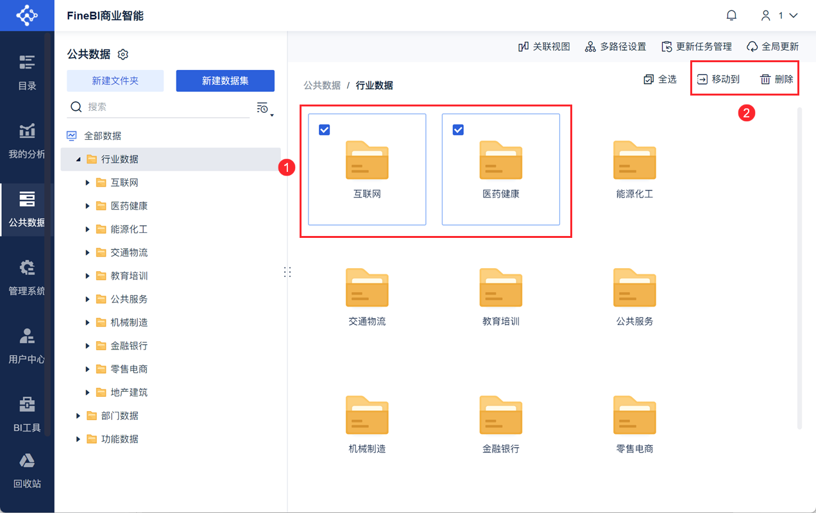816x513 pixels.
Task: Expand the 零售电商 tree node
Action: point(88,369)
